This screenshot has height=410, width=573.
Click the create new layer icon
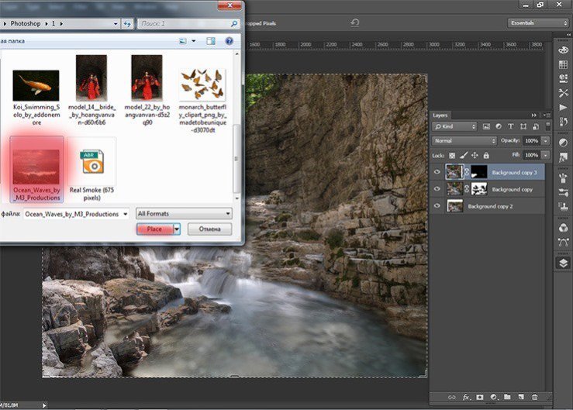click(x=520, y=397)
